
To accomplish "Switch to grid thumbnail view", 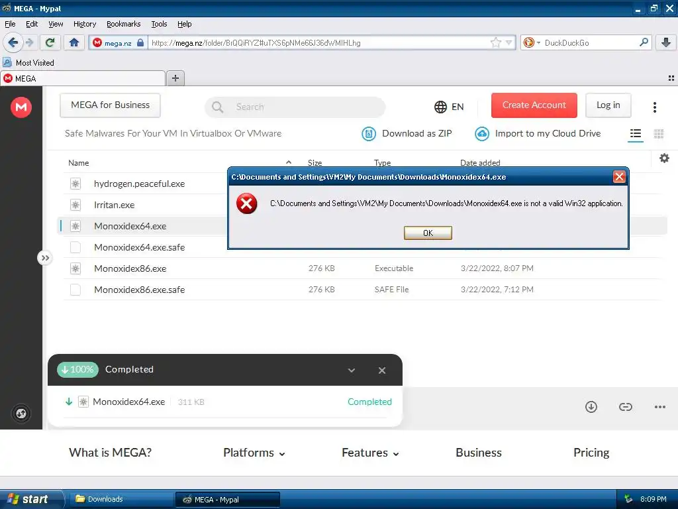I will [x=659, y=134].
